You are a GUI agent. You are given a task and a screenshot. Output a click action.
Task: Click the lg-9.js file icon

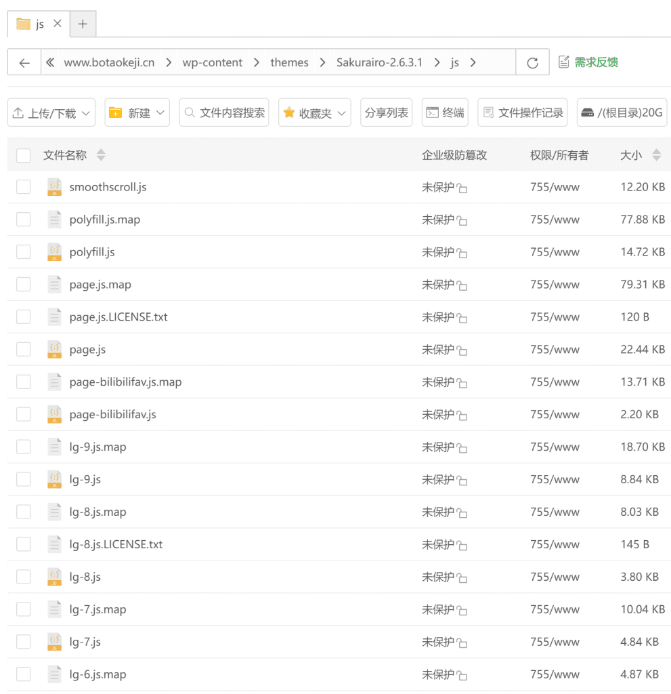click(x=54, y=479)
